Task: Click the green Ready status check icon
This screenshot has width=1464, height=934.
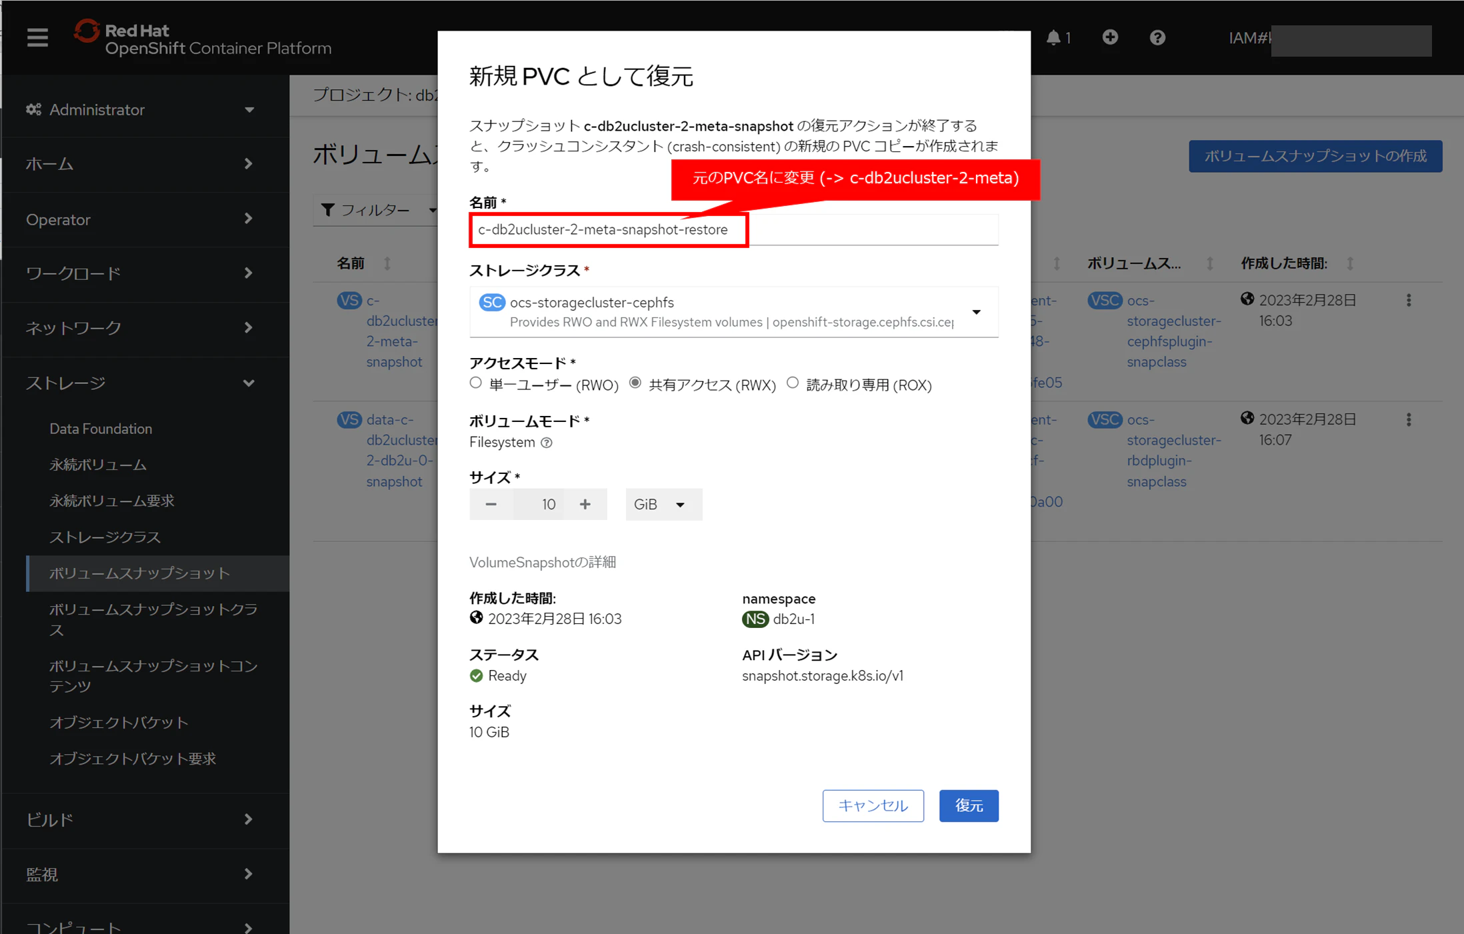Action: click(x=476, y=676)
